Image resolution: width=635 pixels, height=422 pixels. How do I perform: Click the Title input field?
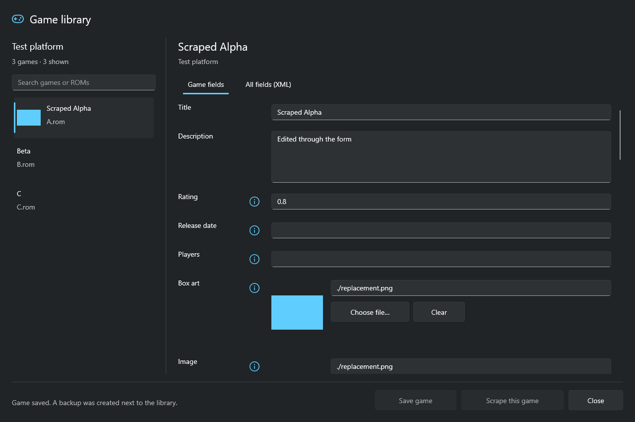441,112
